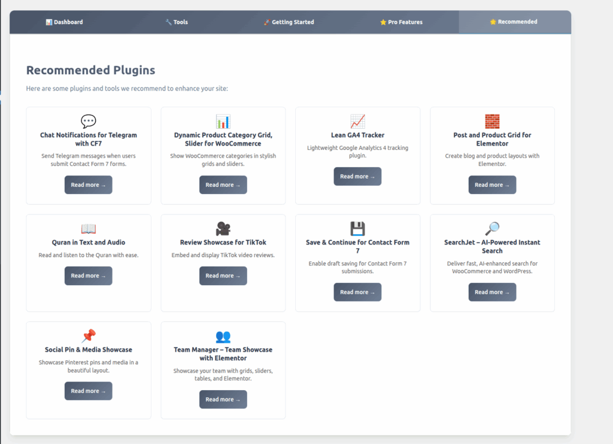613x444 pixels.
Task: Click the speech bubble icon for Chat Notifications
Action: (89, 122)
